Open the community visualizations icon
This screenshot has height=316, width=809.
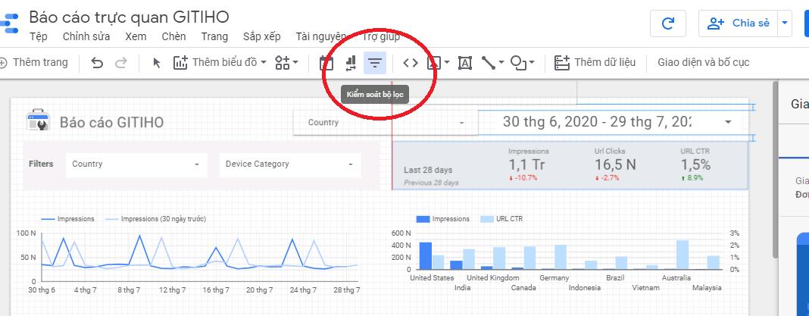coord(283,63)
